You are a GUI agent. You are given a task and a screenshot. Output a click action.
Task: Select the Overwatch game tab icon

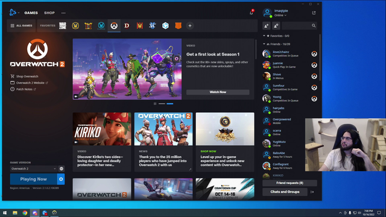click(x=114, y=25)
